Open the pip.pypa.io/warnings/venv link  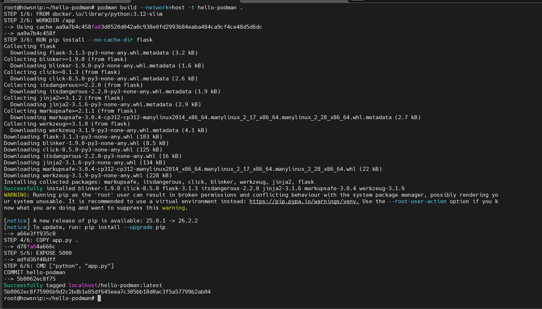(304, 201)
